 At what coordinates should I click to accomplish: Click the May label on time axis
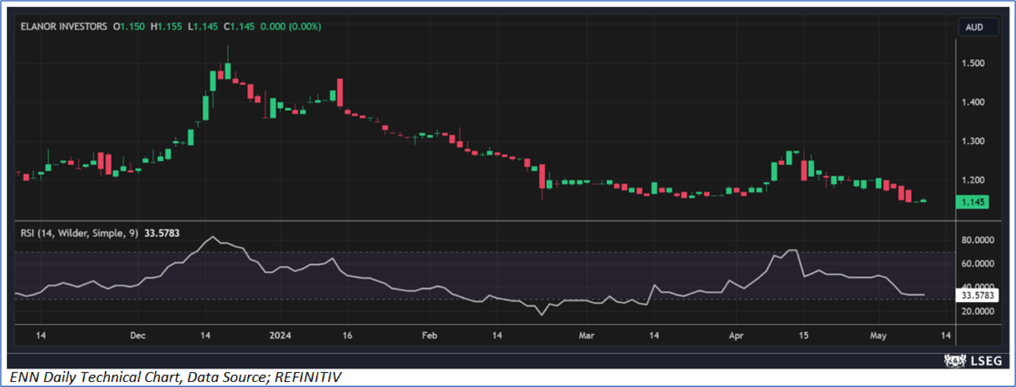click(x=878, y=336)
